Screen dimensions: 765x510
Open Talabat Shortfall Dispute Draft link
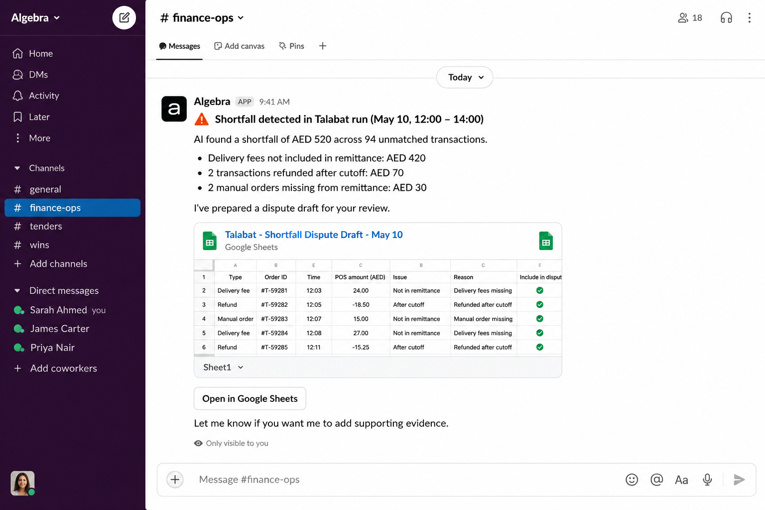click(x=314, y=235)
